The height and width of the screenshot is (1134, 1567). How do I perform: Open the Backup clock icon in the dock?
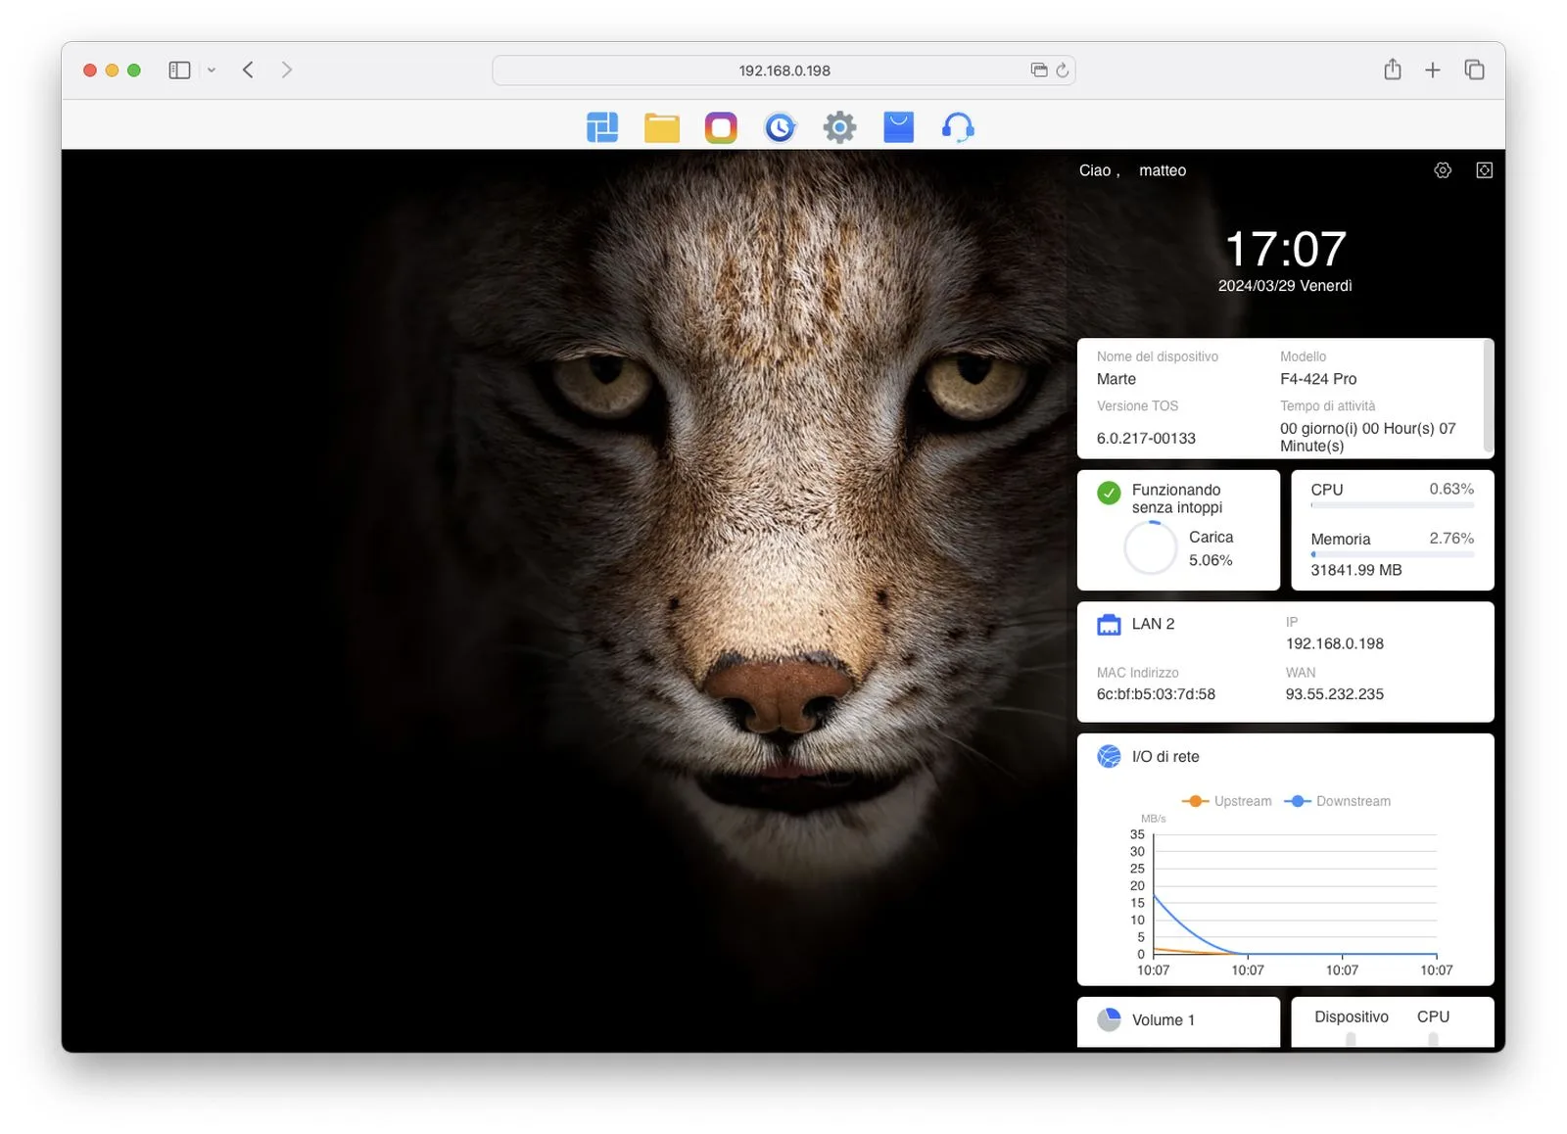(x=781, y=127)
